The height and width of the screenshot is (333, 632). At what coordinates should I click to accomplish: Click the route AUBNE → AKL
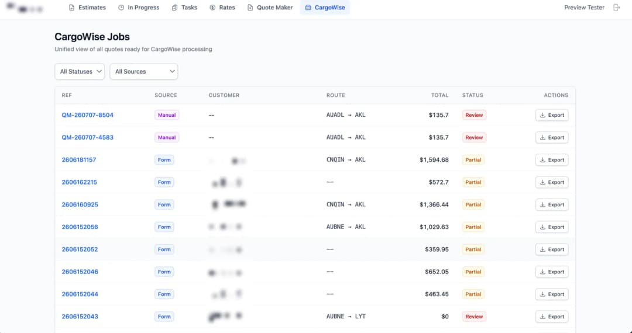coord(346,227)
